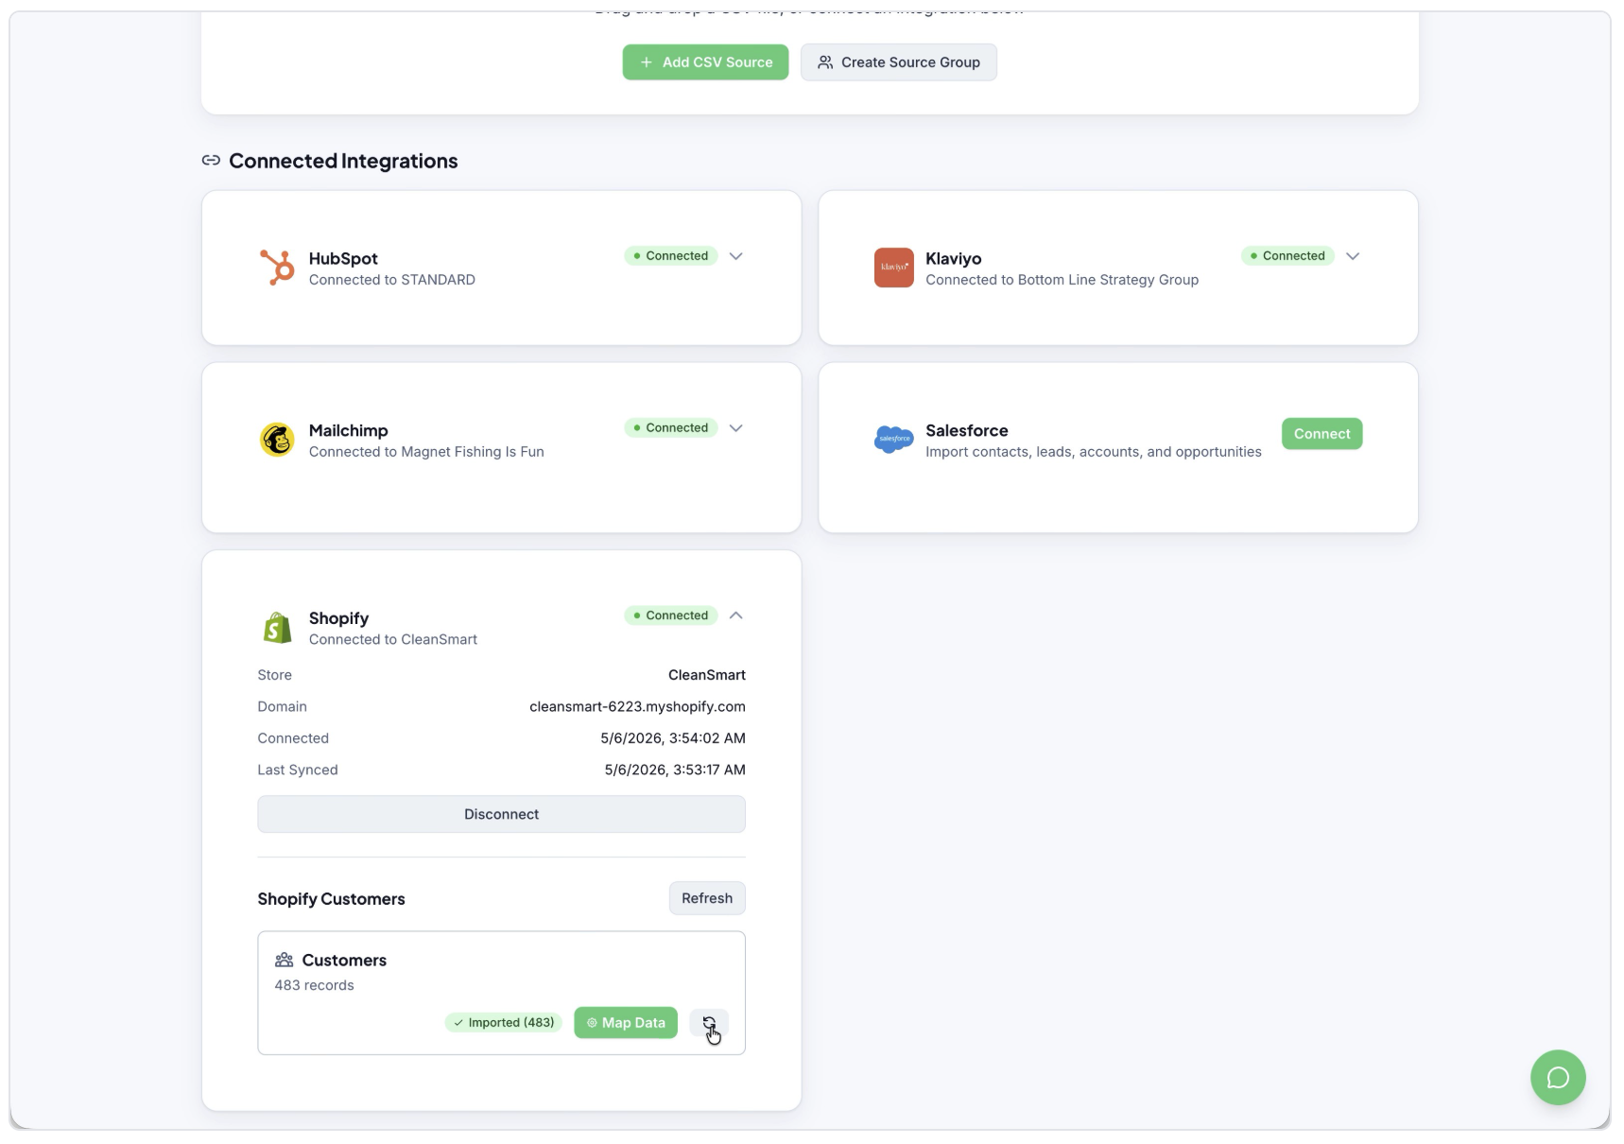This screenshot has width=1624, height=1144.
Task: Click HubSpot's Connected status badge
Action: [671, 256]
